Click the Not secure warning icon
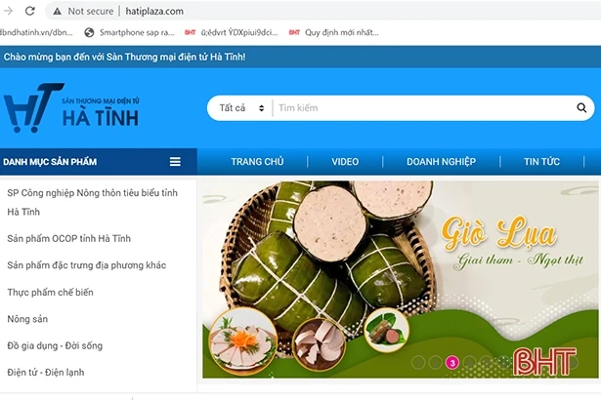 57,12
